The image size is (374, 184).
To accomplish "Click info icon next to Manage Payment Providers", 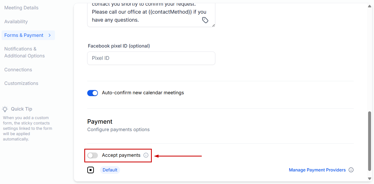I will click(351, 170).
